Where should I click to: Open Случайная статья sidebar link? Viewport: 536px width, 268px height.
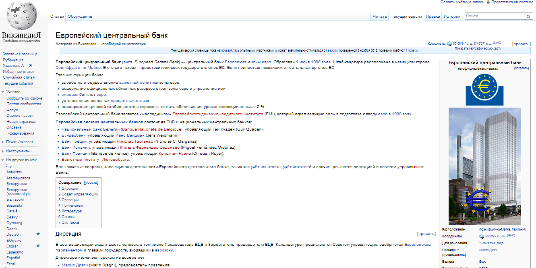19,77
